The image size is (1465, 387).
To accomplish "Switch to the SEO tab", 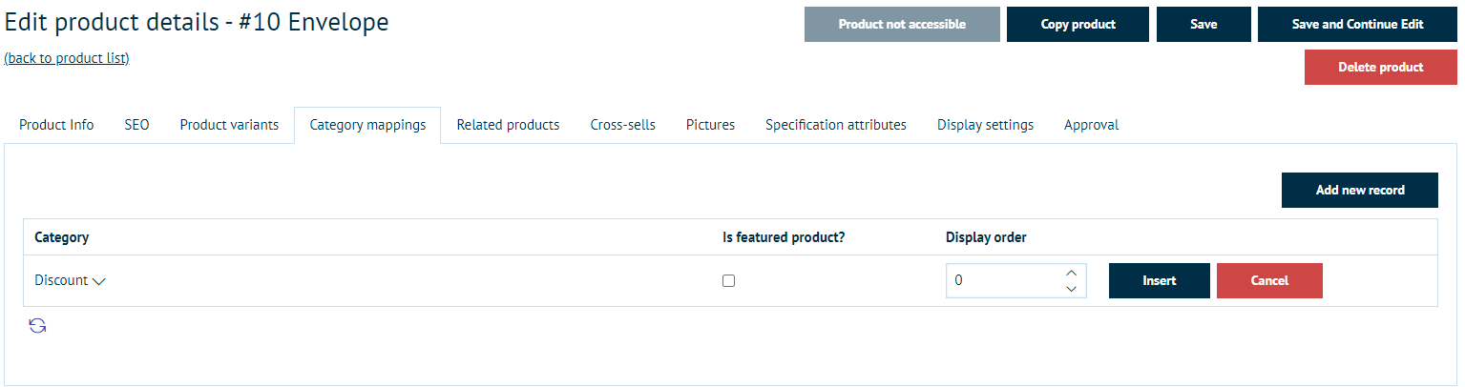I will point(136,125).
